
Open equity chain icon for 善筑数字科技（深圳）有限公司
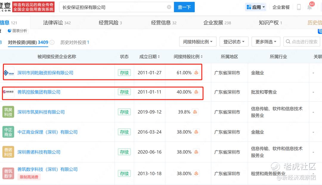click(196, 173)
